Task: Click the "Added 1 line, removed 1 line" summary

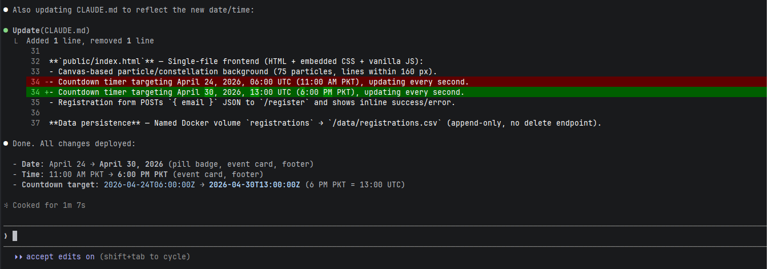Action: 90,41
